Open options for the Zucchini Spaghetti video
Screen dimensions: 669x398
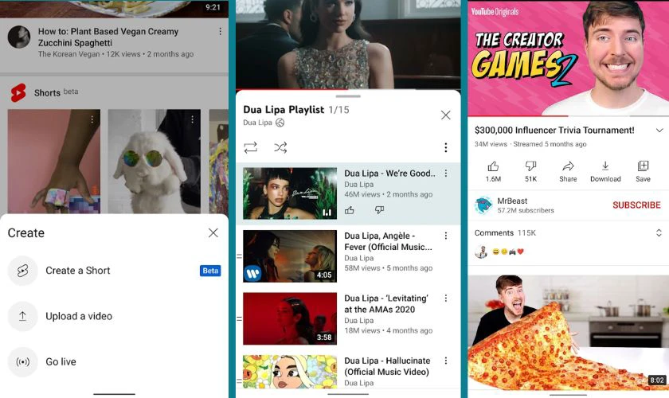point(220,32)
